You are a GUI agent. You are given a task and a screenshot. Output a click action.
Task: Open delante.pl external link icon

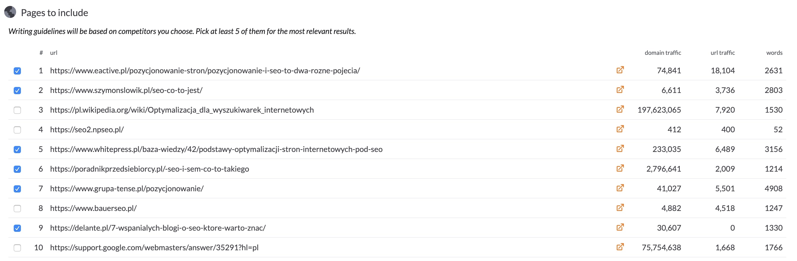point(620,227)
